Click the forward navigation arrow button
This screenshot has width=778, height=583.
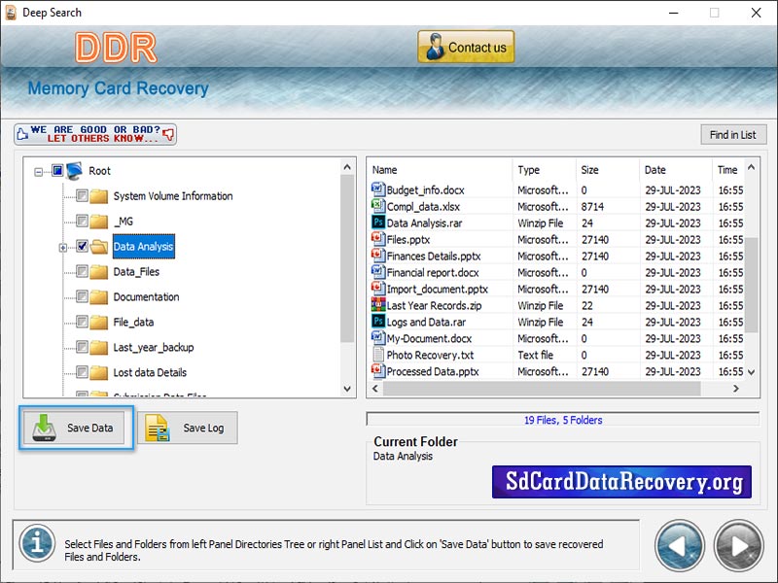tap(736, 545)
